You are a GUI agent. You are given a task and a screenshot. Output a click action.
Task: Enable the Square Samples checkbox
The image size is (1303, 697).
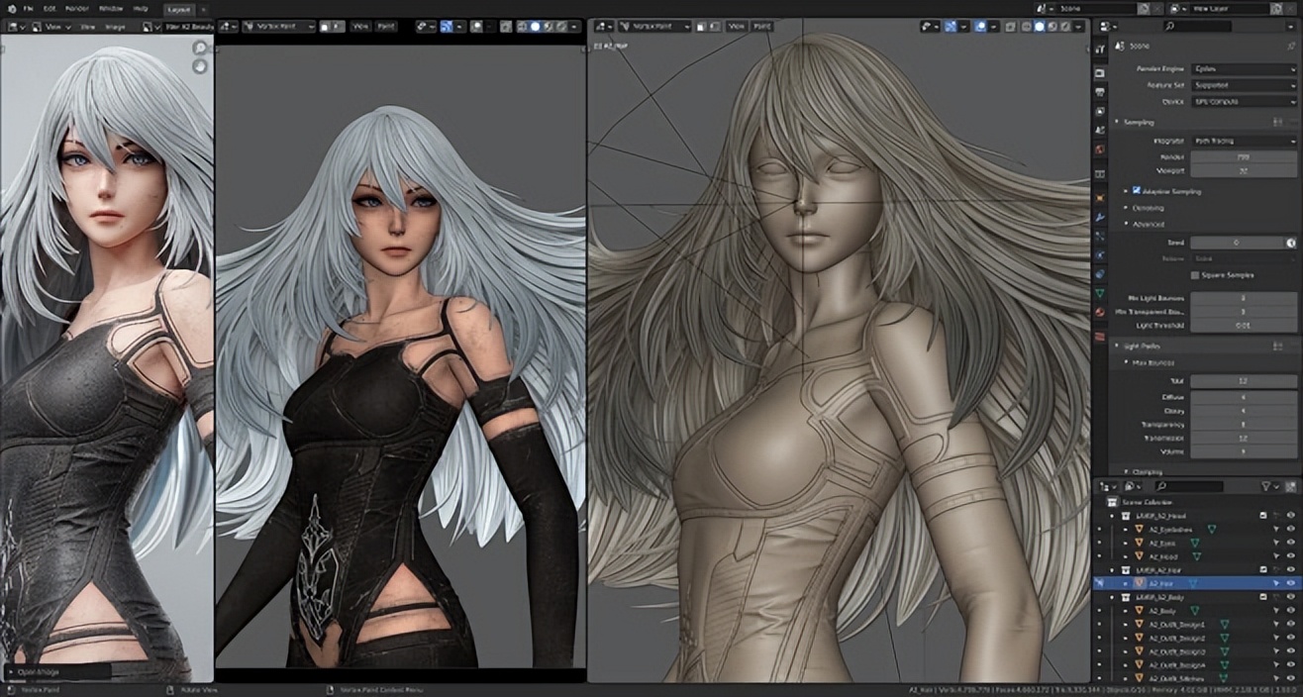click(x=1195, y=275)
